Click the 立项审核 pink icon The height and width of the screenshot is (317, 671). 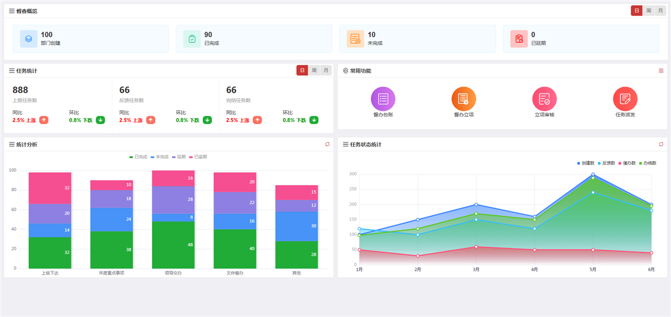(x=544, y=99)
